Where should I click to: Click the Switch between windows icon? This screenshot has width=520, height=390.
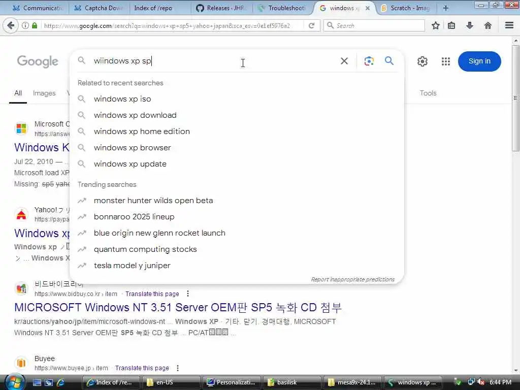click(x=49, y=382)
